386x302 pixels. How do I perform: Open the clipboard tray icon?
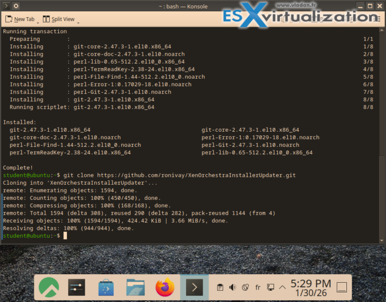[220, 288]
